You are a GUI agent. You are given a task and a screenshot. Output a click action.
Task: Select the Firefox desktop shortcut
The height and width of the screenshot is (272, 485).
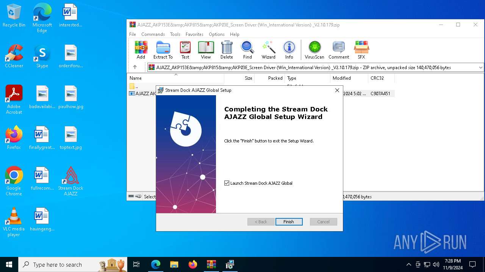14,138
